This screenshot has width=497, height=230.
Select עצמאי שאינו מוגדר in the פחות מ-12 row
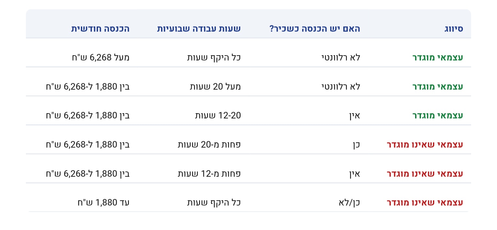[425, 174]
